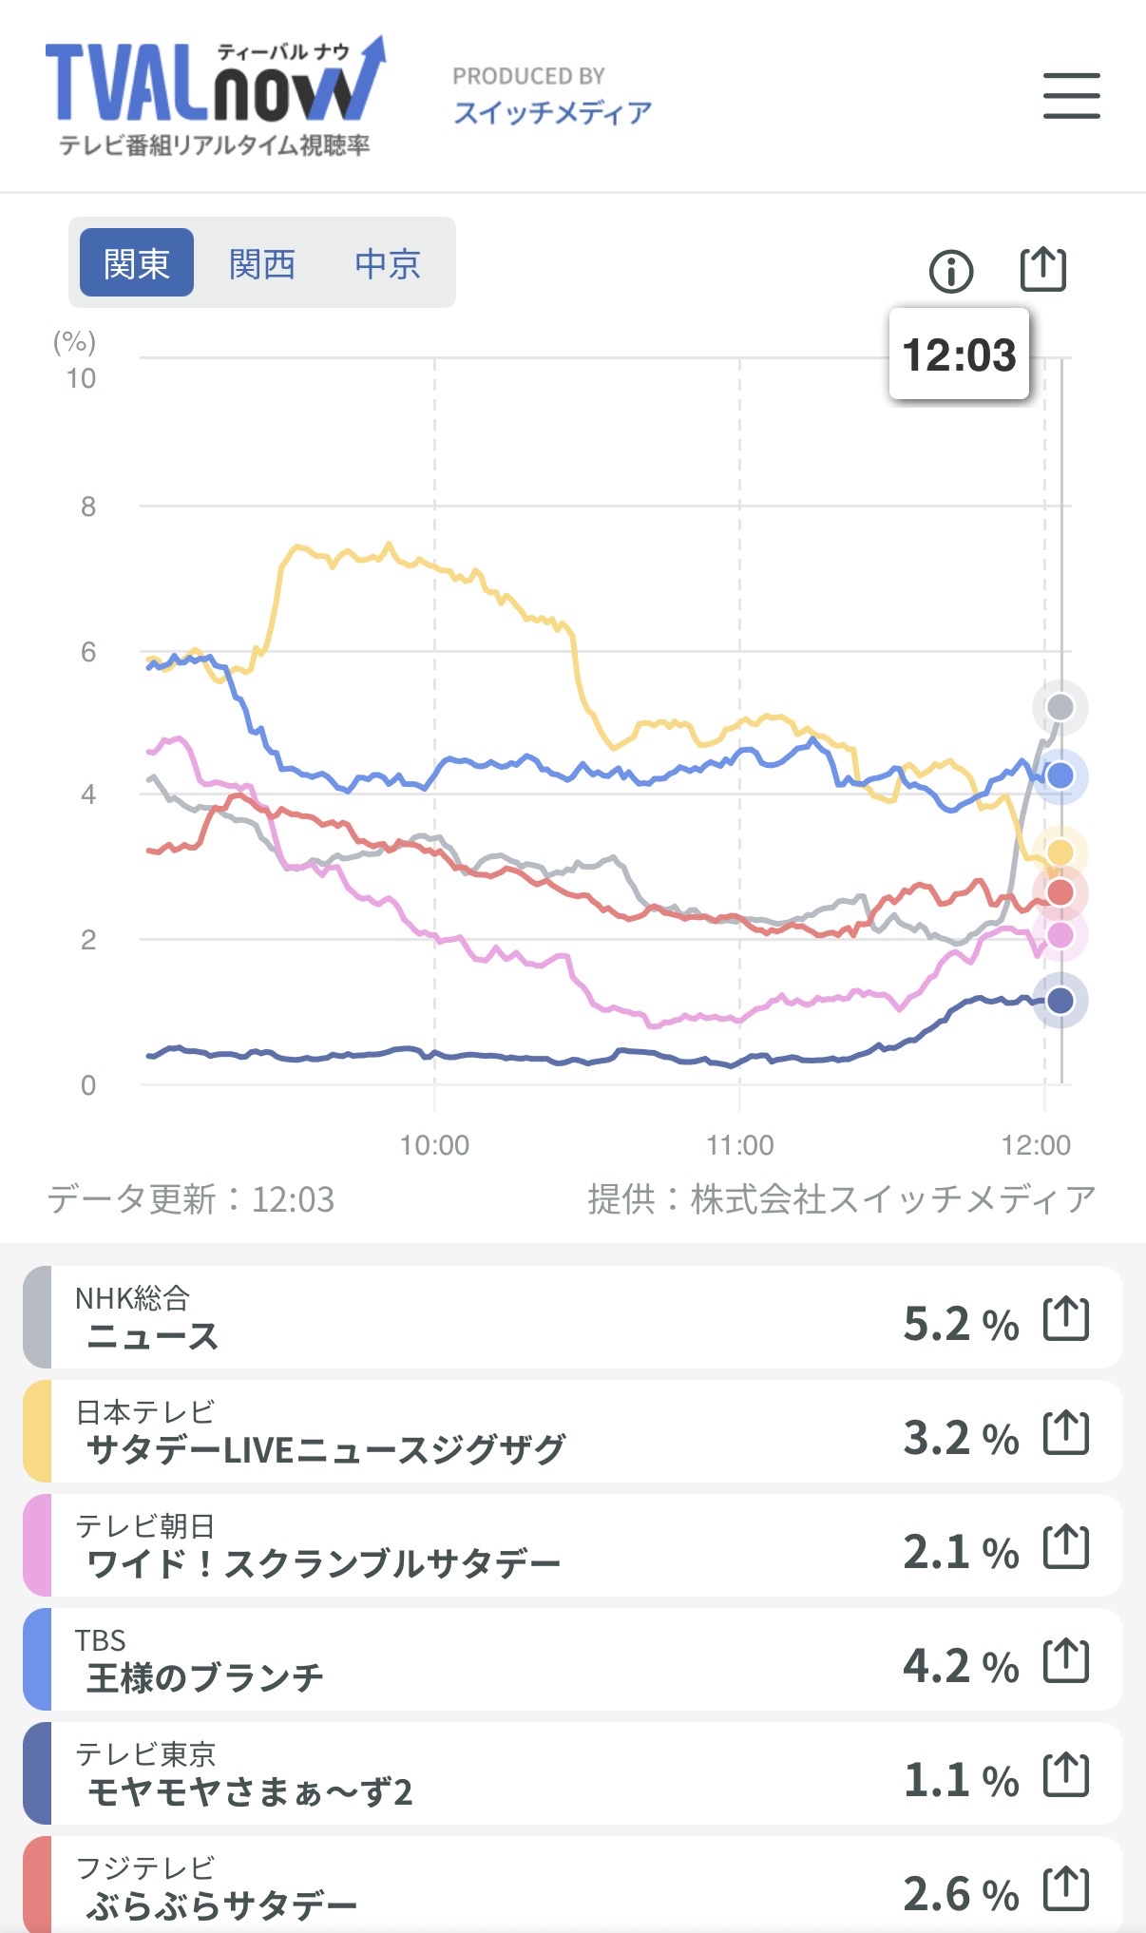Screen dimensions: 1146x1933
Task: Switch to the 関西 region tab
Action: coord(262,263)
